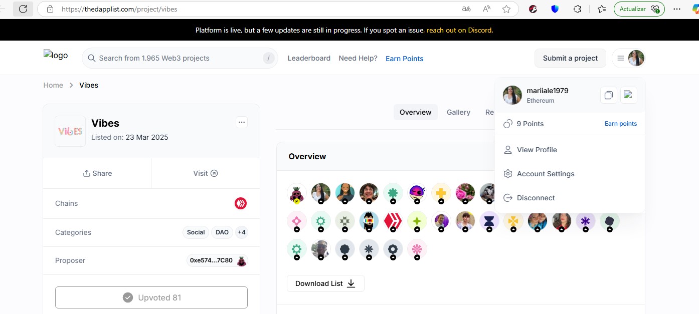Click the broken image icon beside the copy button
Screen dimensions: 699x314
pos(629,95)
